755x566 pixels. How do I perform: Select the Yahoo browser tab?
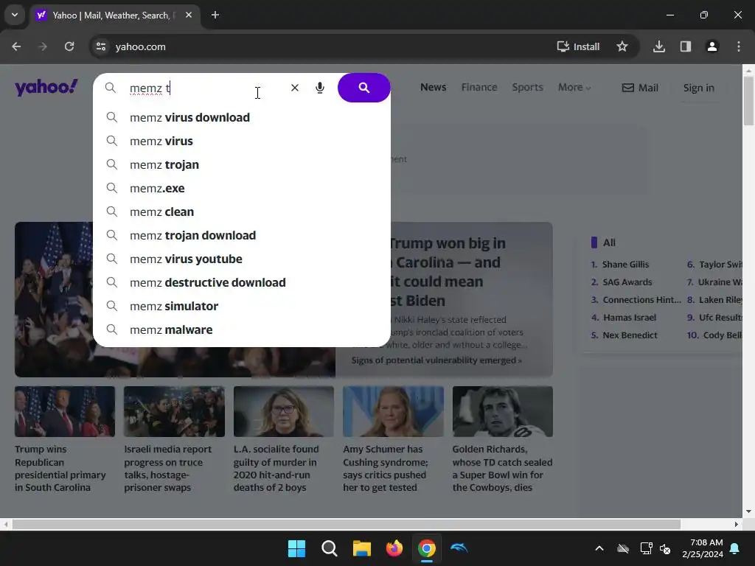click(114, 15)
